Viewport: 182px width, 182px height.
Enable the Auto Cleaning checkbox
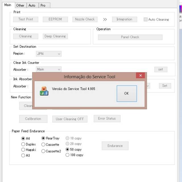(x=146, y=20)
